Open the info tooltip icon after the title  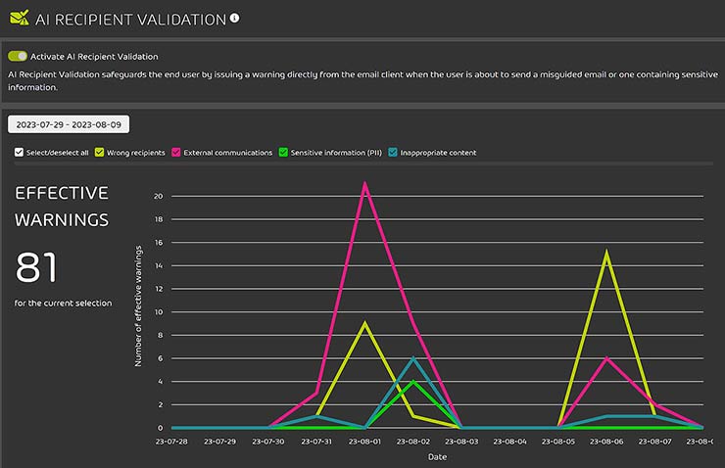point(234,18)
